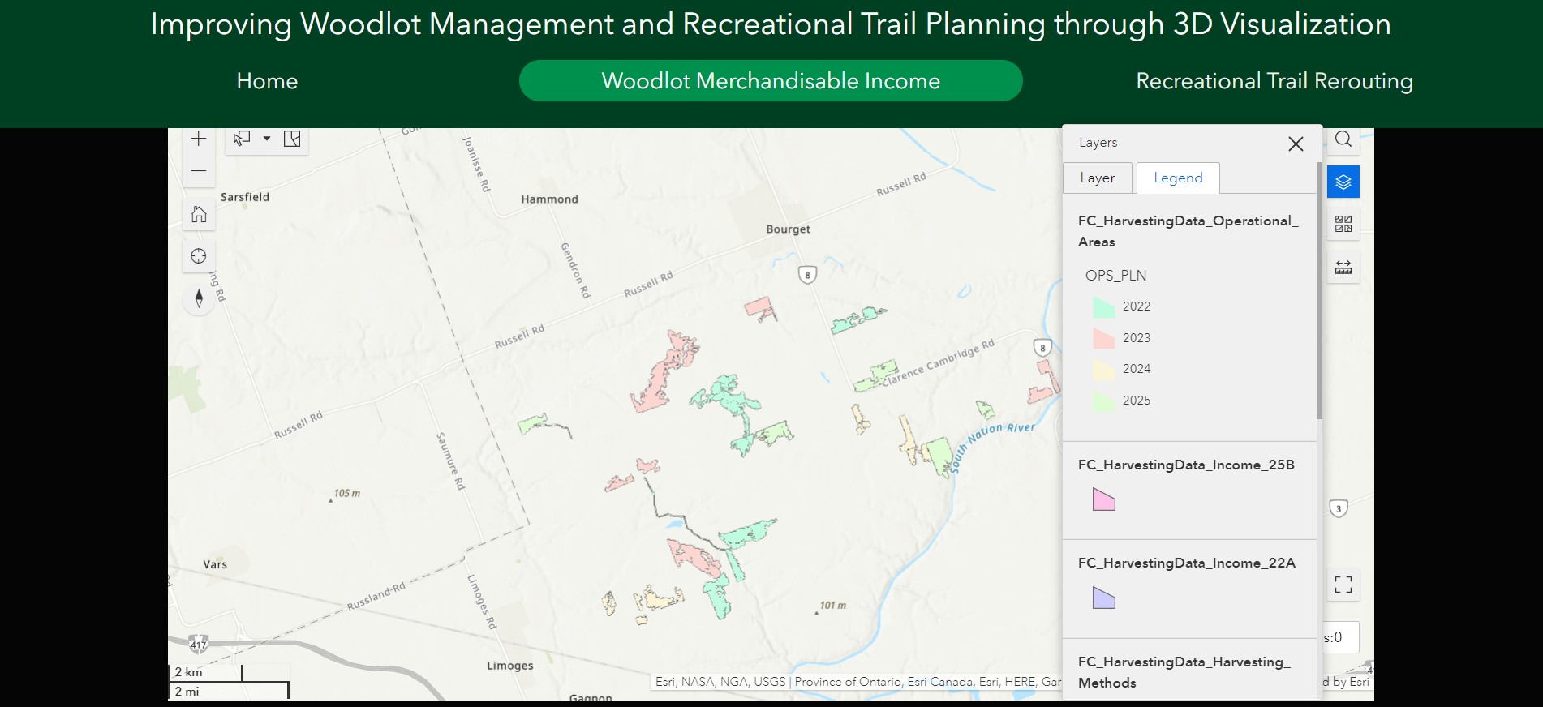Go to the Home page
This screenshot has width=1543, height=707.
click(x=267, y=81)
